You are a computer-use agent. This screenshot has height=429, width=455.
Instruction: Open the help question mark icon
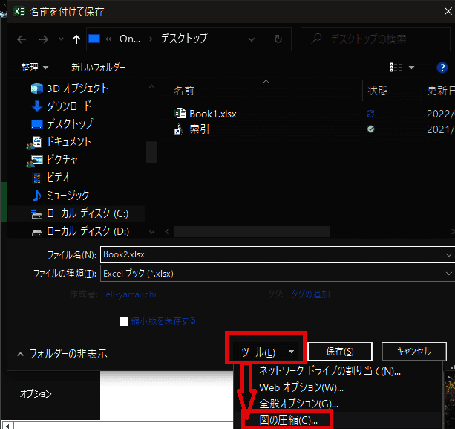click(443, 67)
